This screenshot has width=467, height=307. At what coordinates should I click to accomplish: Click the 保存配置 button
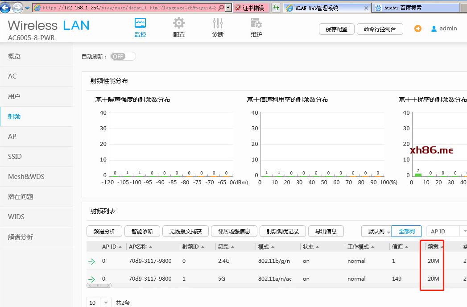336,29
